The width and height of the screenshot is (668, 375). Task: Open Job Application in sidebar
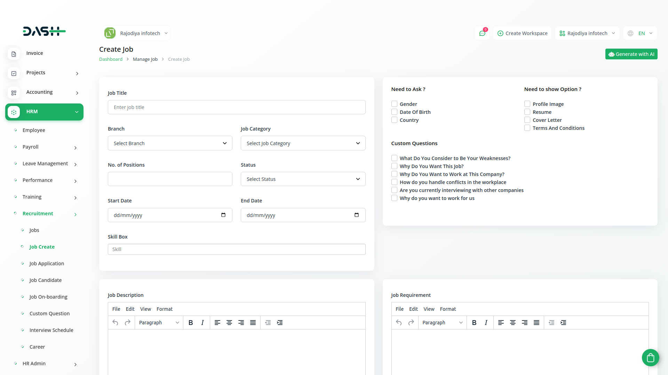pos(47,264)
